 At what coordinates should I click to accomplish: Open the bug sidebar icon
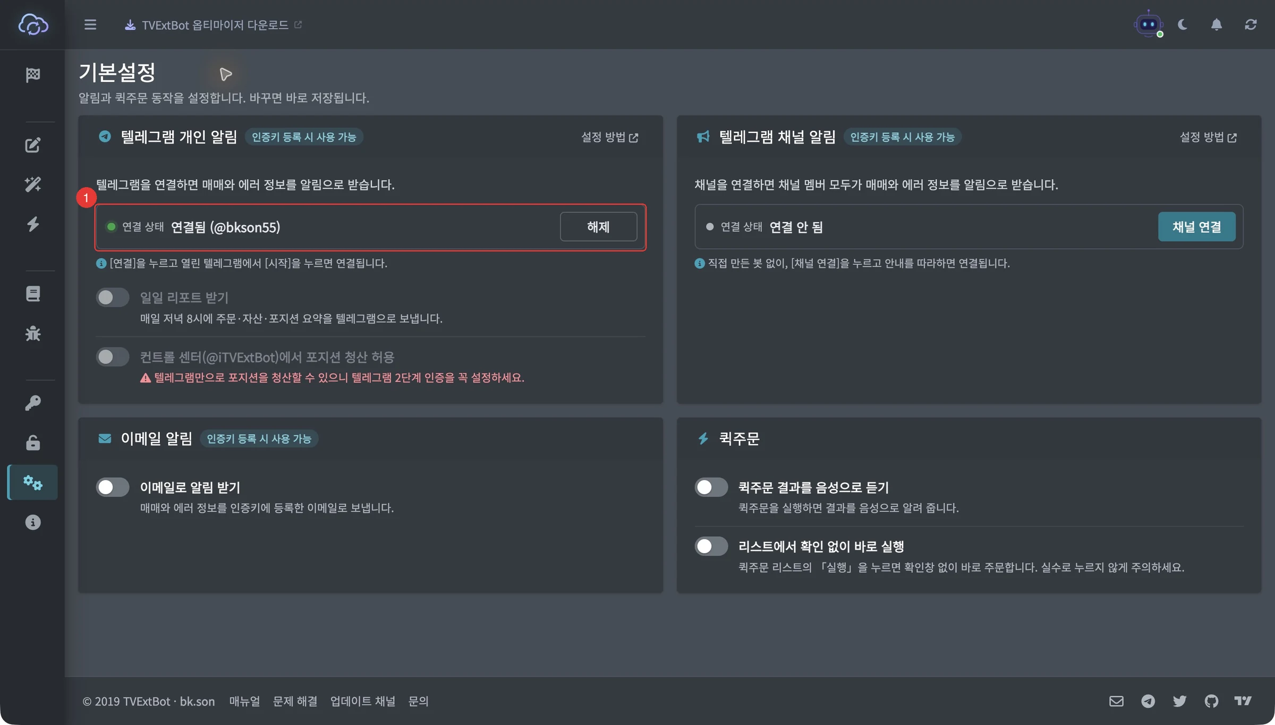pos(33,333)
